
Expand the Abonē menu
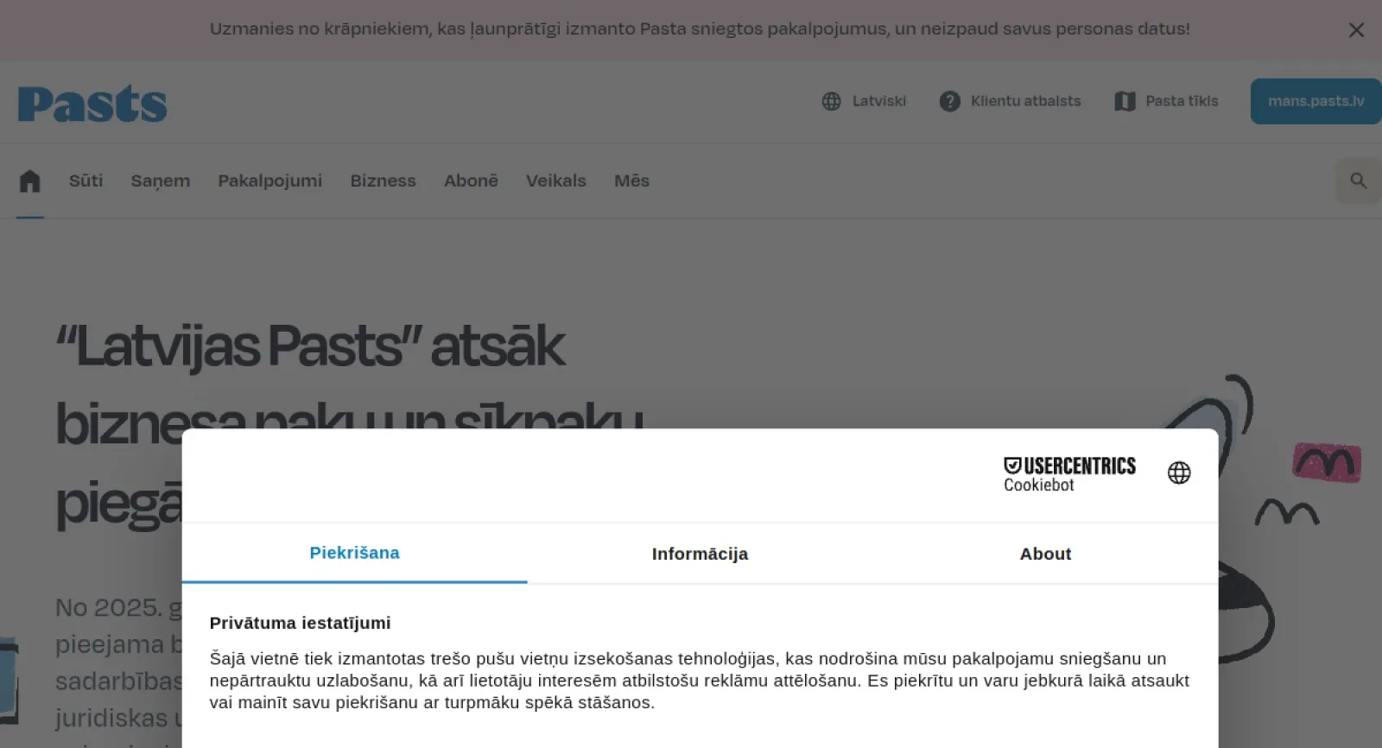point(471,181)
